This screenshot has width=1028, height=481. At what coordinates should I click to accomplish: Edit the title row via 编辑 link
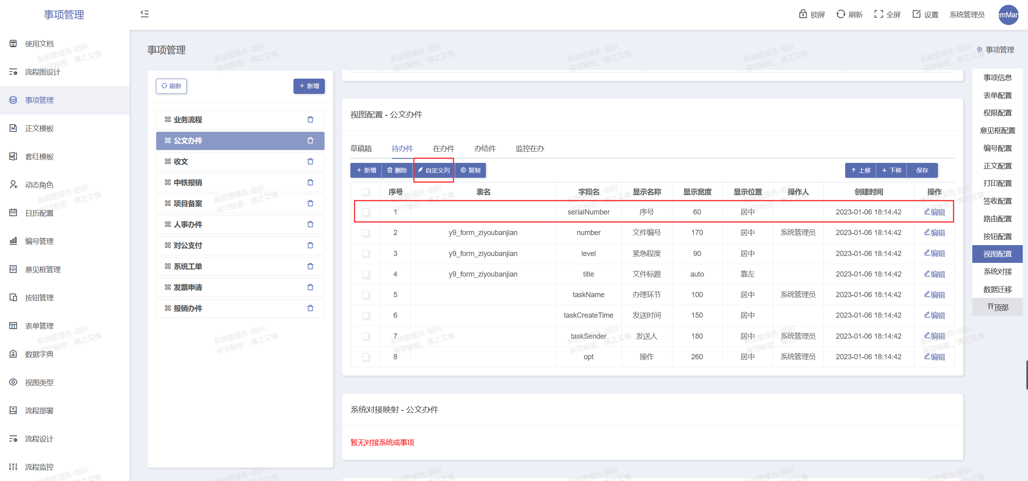tap(934, 274)
